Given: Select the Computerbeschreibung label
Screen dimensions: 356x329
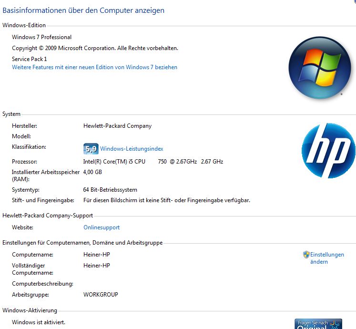Looking at the screenshot, I should (x=43, y=284).
